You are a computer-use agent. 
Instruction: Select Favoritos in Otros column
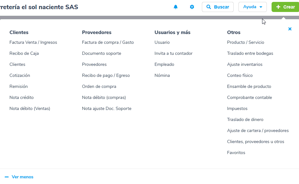236,153
